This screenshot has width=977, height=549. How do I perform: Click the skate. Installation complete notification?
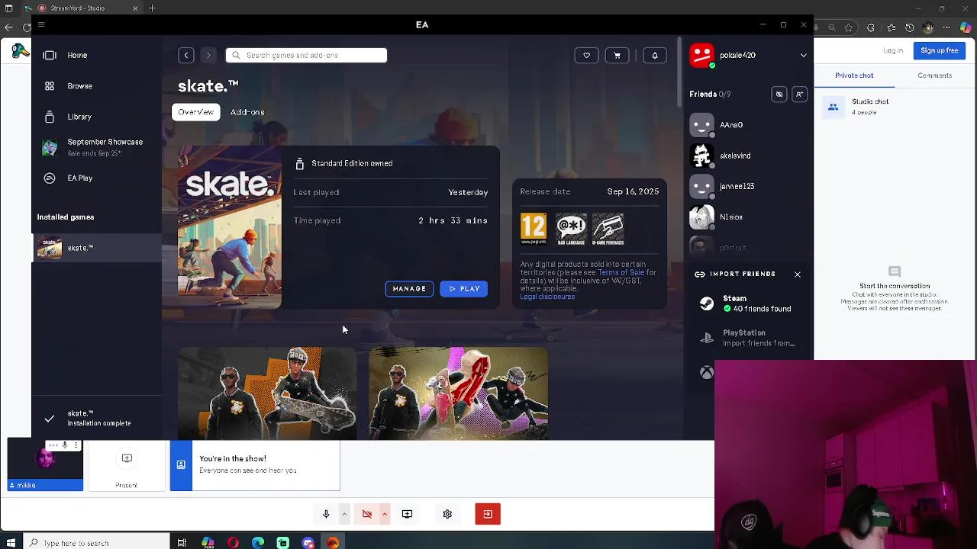(x=96, y=418)
